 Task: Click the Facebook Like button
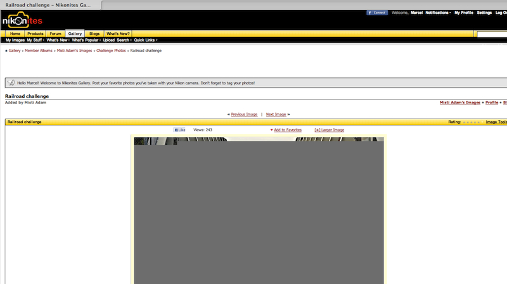(180, 129)
